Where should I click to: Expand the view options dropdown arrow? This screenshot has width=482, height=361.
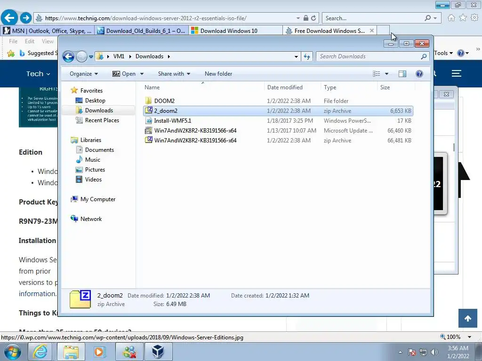387,74
